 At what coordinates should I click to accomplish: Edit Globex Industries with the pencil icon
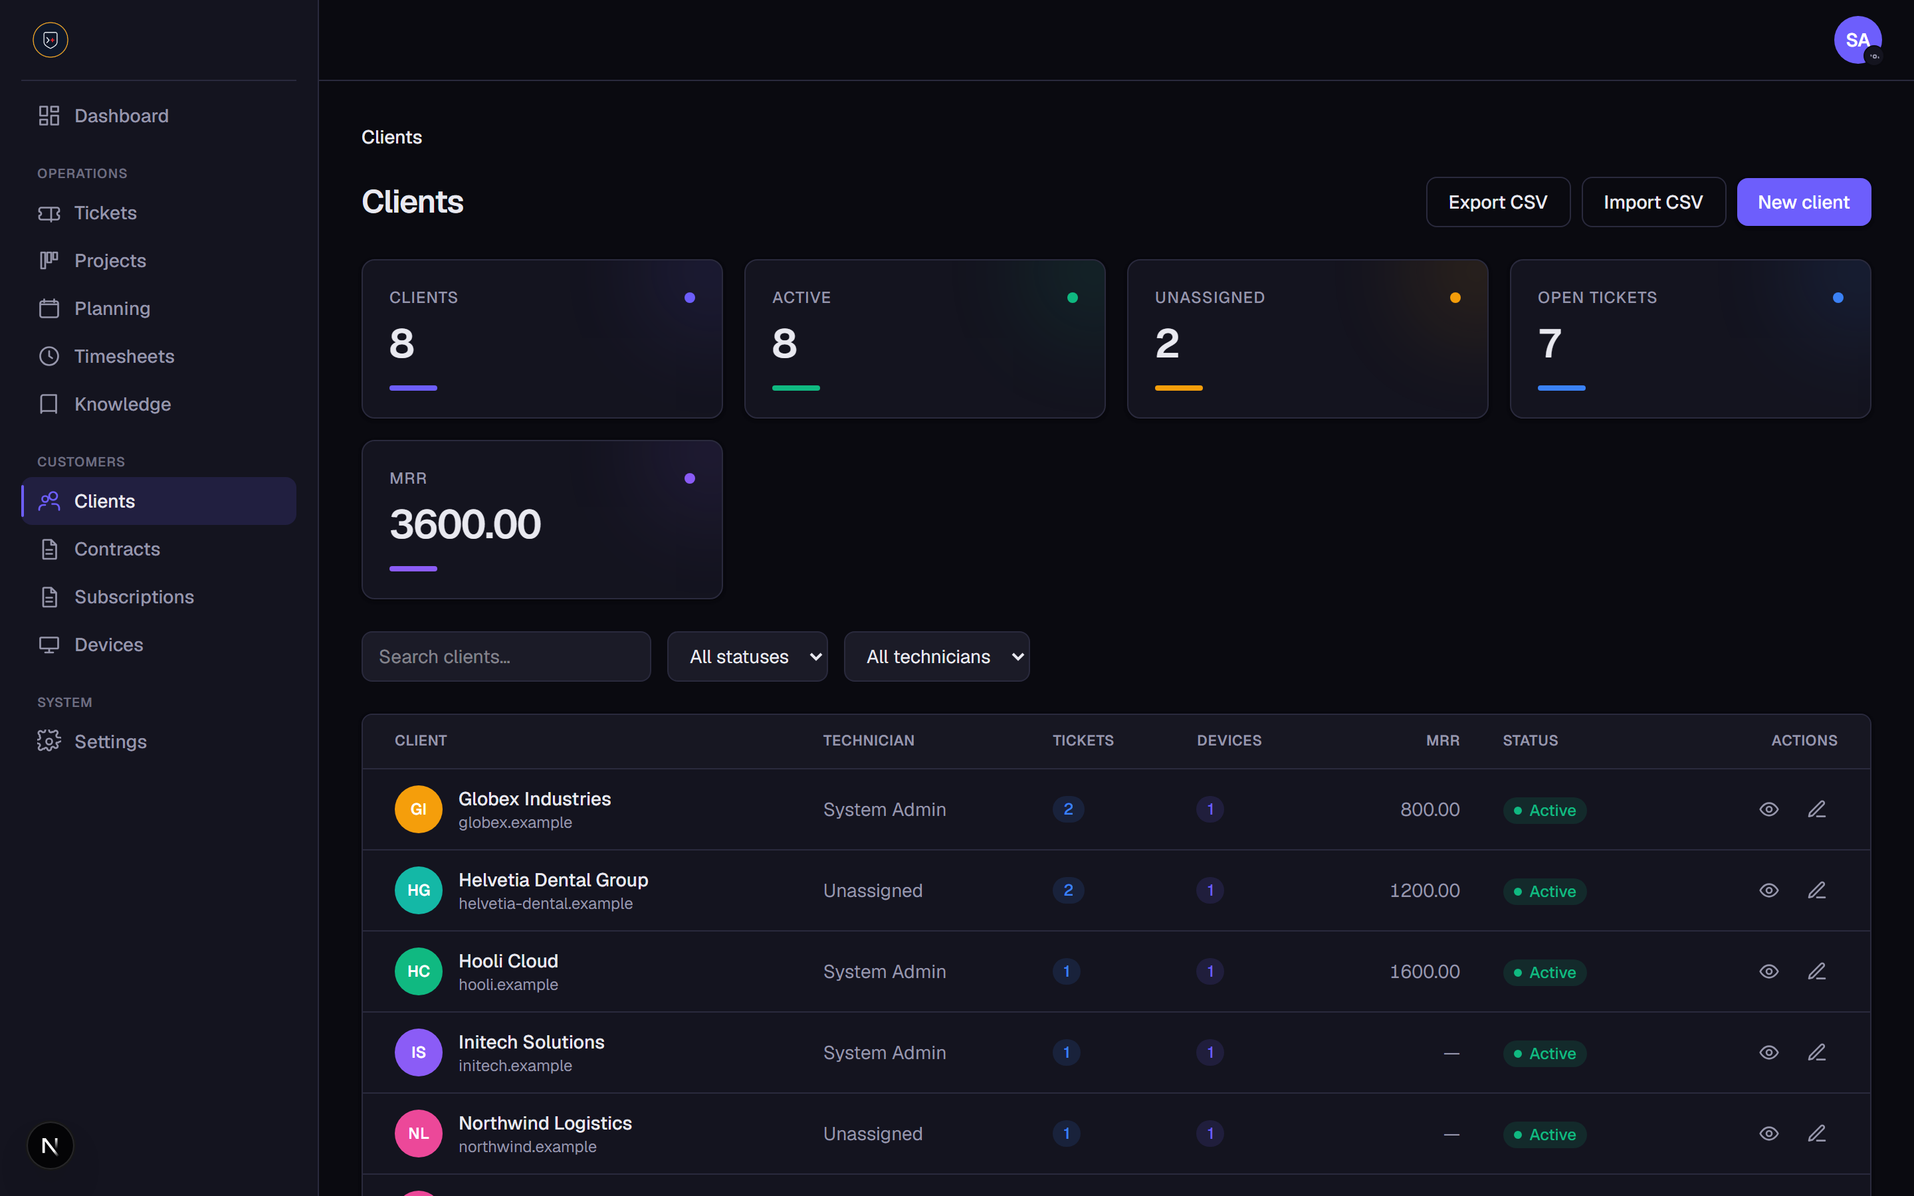[x=1817, y=809]
